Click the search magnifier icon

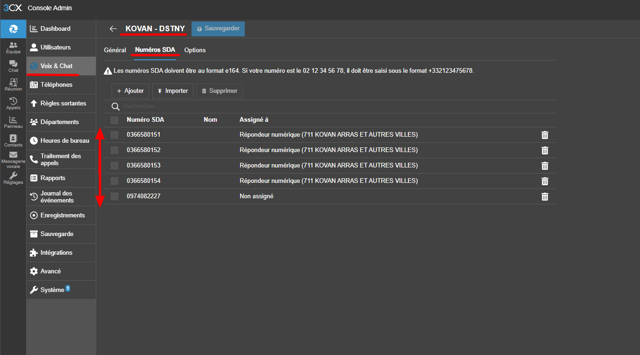(115, 107)
